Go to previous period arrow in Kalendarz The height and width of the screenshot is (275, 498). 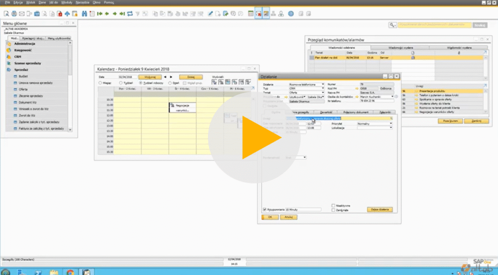coord(165,77)
